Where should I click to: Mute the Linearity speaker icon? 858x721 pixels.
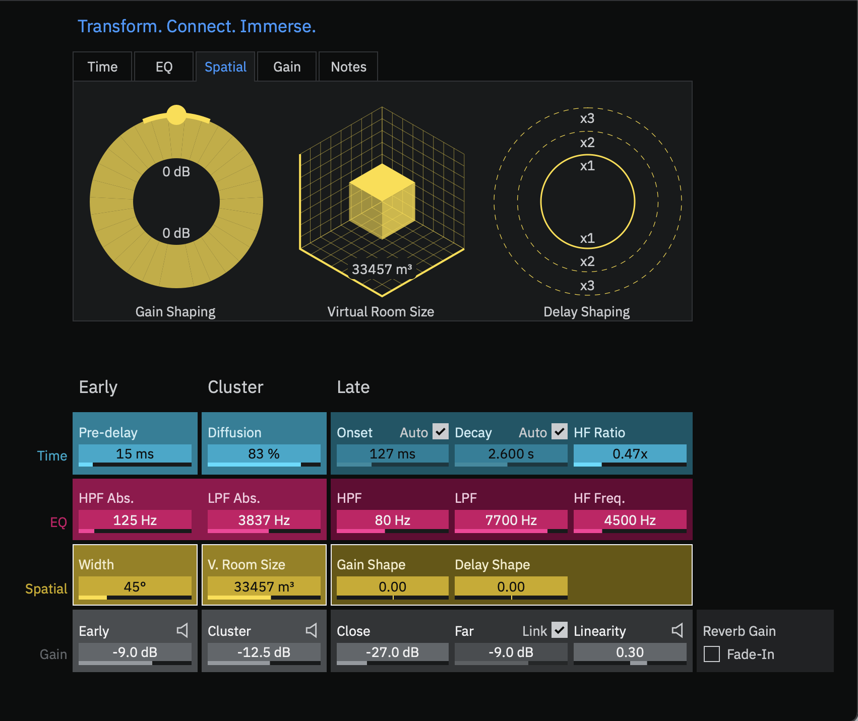coord(678,630)
